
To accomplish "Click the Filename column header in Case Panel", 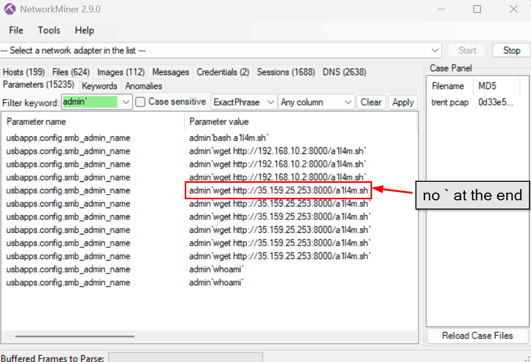I will (448, 86).
